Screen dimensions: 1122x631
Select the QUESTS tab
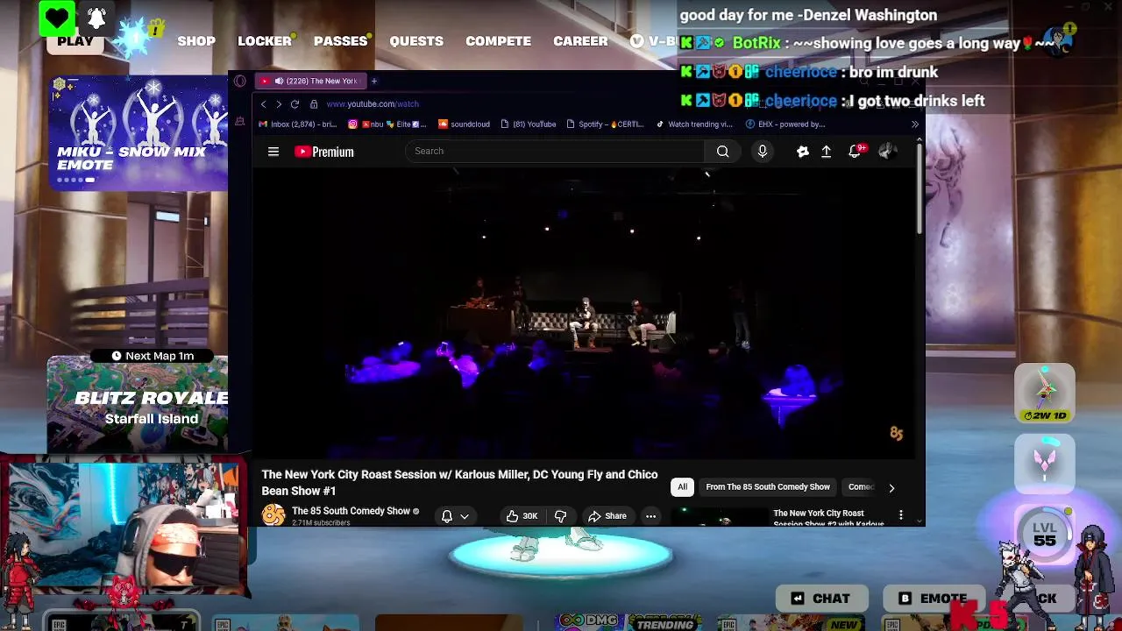(x=416, y=41)
